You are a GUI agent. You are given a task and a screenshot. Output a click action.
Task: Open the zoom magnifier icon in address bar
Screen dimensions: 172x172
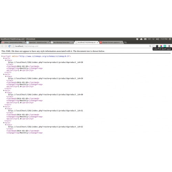pyautogui.click(x=150, y=46)
